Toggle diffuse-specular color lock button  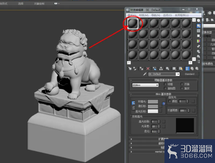(133, 108)
